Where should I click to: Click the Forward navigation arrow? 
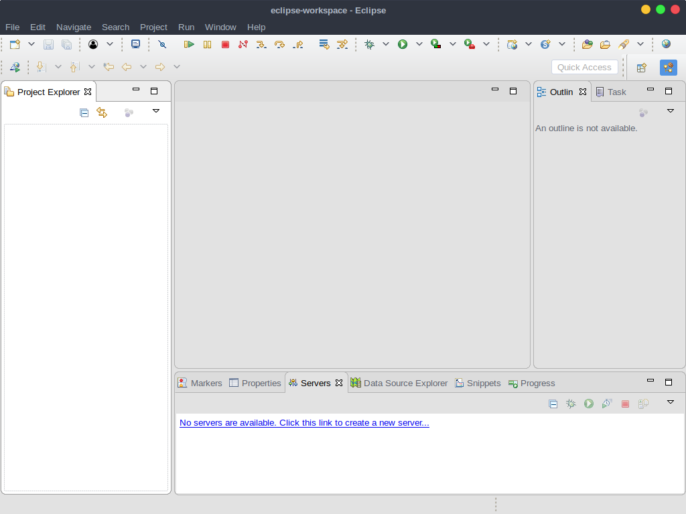pyautogui.click(x=159, y=67)
